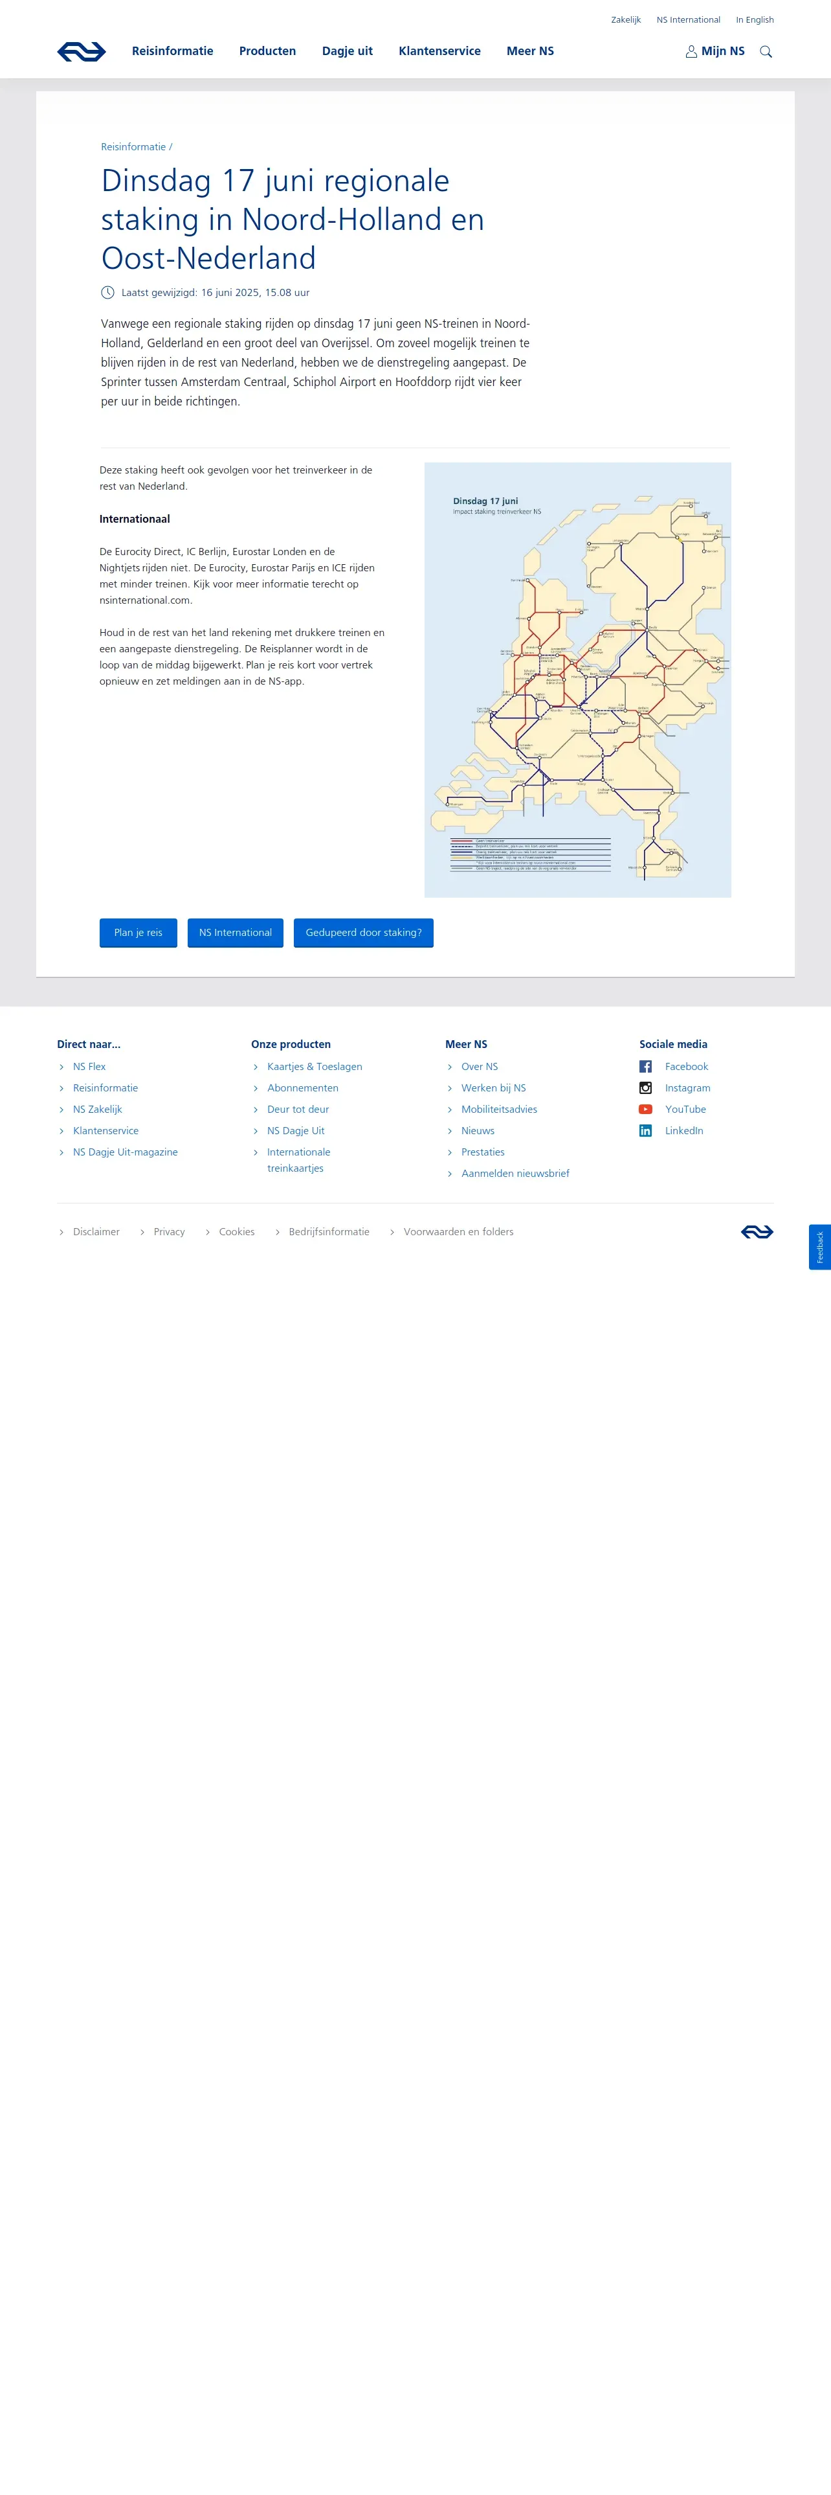This screenshot has width=831, height=2495.
Task: Open the Cookies link
Action: point(237,1232)
